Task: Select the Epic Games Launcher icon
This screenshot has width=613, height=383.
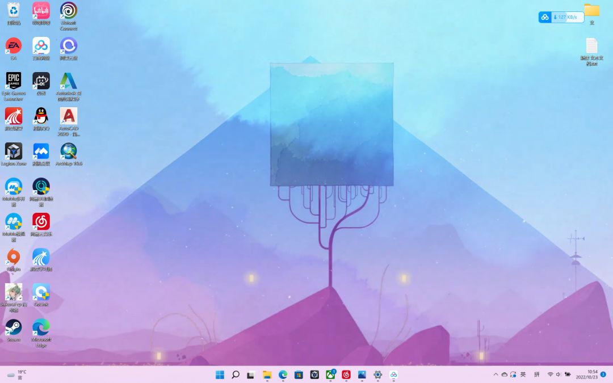Action: pyautogui.click(x=13, y=87)
